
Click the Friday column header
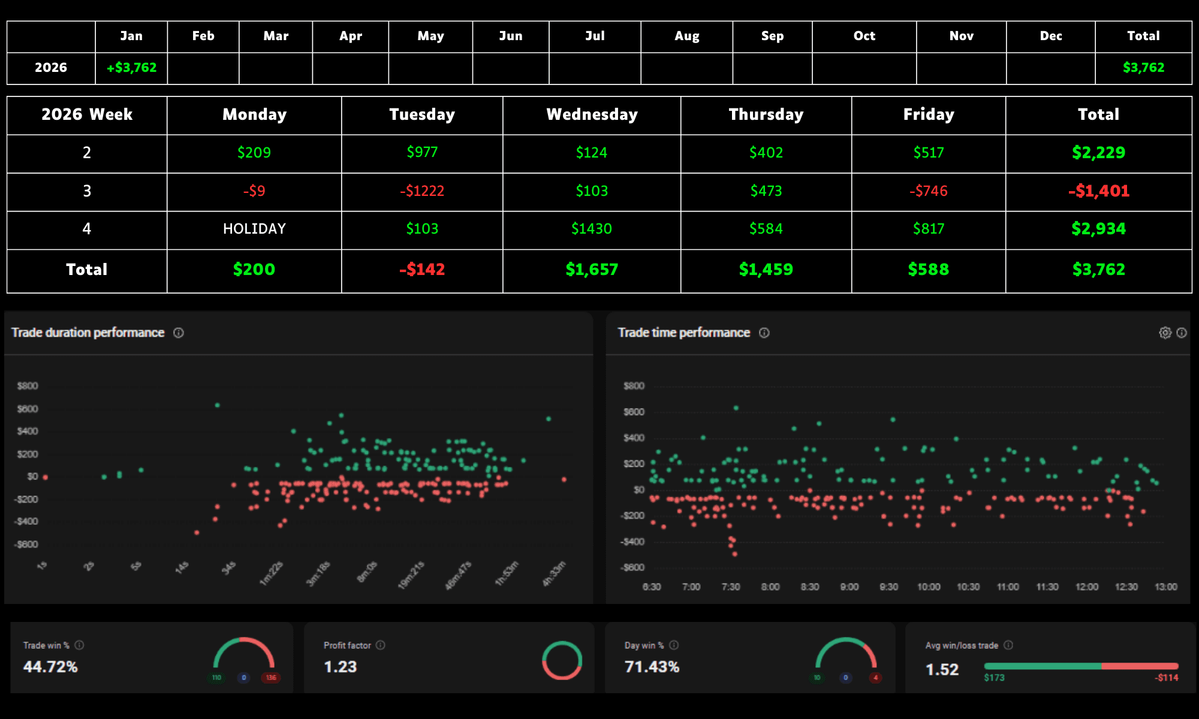pyautogui.click(x=928, y=114)
